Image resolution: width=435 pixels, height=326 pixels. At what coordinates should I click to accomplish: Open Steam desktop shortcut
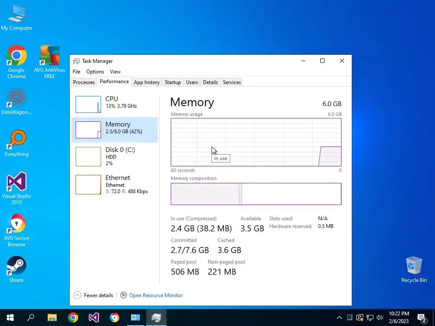tap(17, 269)
